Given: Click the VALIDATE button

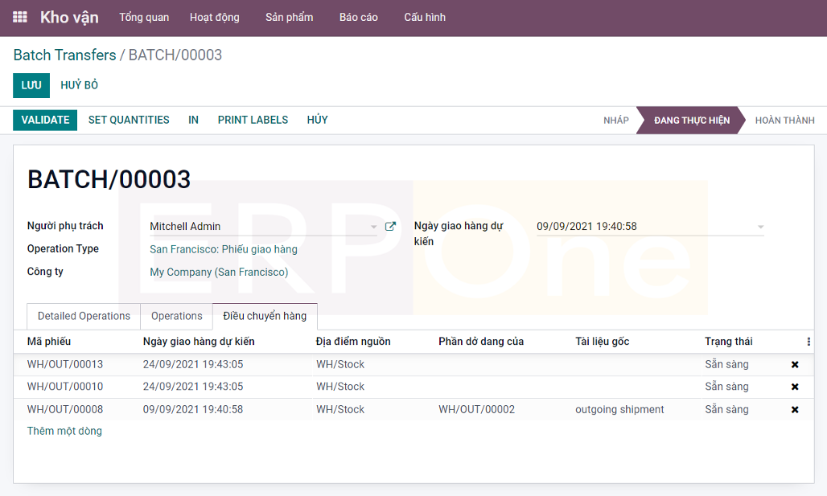Looking at the screenshot, I should (45, 120).
